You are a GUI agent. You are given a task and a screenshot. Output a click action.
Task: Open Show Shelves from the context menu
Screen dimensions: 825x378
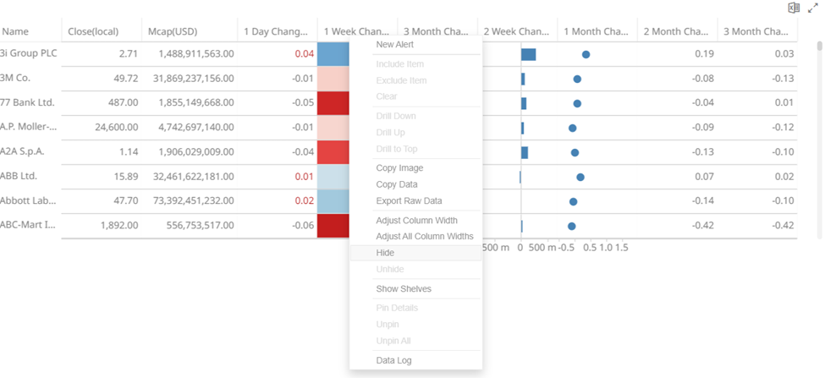(404, 289)
